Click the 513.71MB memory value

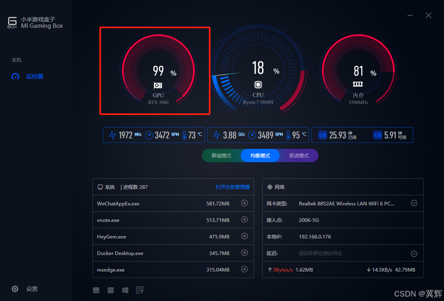coord(218,220)
